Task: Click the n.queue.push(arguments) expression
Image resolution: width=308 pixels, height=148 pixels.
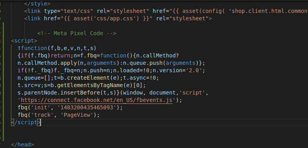Action: click(161, 63)
